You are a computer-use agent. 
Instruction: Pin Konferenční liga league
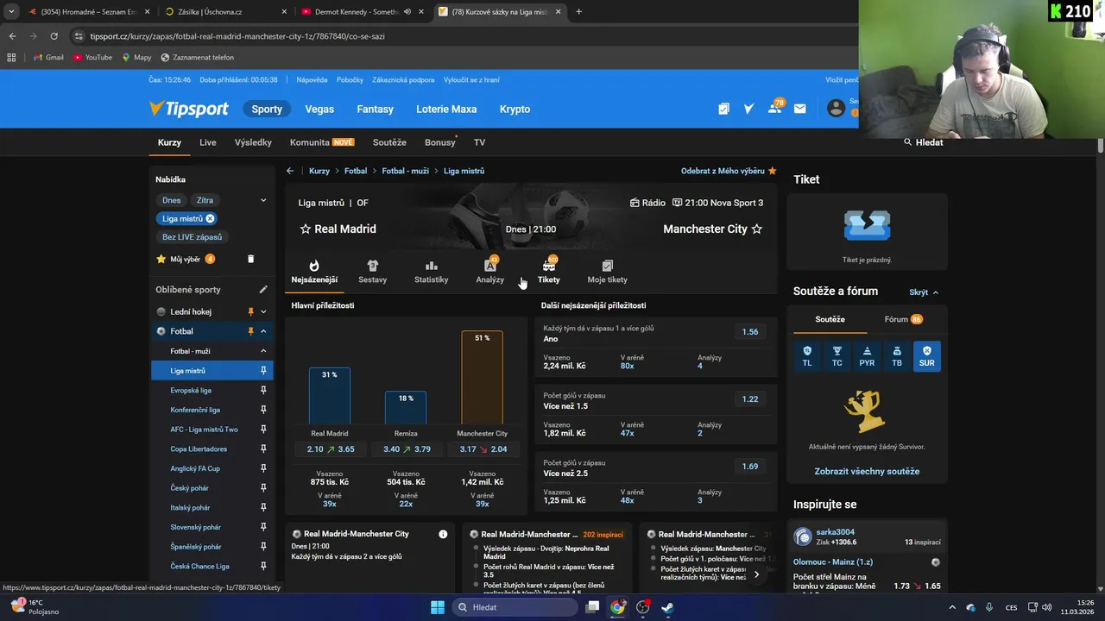click(263, 410)
